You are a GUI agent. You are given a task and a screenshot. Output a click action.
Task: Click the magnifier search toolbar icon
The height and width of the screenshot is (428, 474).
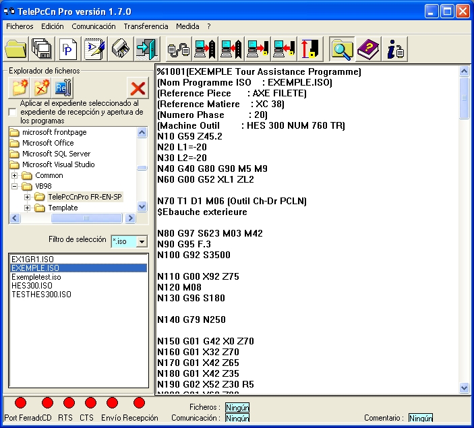coord(343,49)
